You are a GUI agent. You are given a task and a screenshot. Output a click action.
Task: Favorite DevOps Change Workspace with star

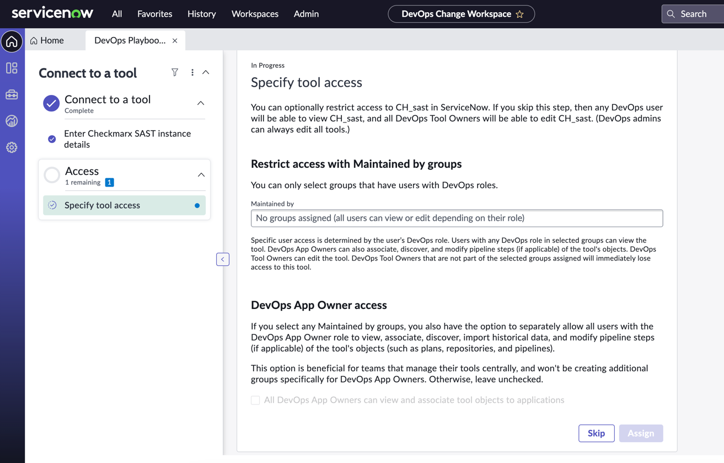click(519, 14)
